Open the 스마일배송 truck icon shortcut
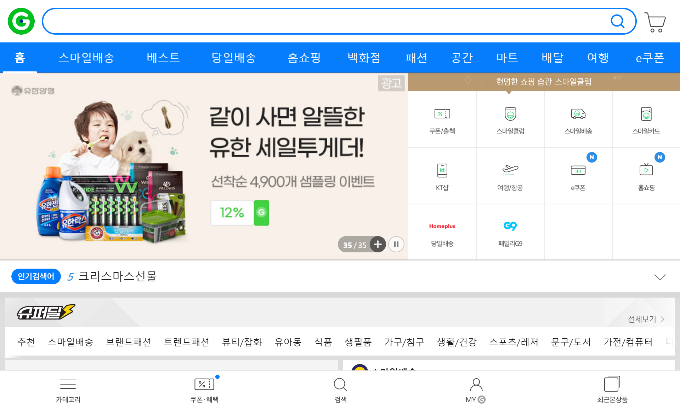The width and height of the screenshot is (680, 410). [x=578, y=120]
